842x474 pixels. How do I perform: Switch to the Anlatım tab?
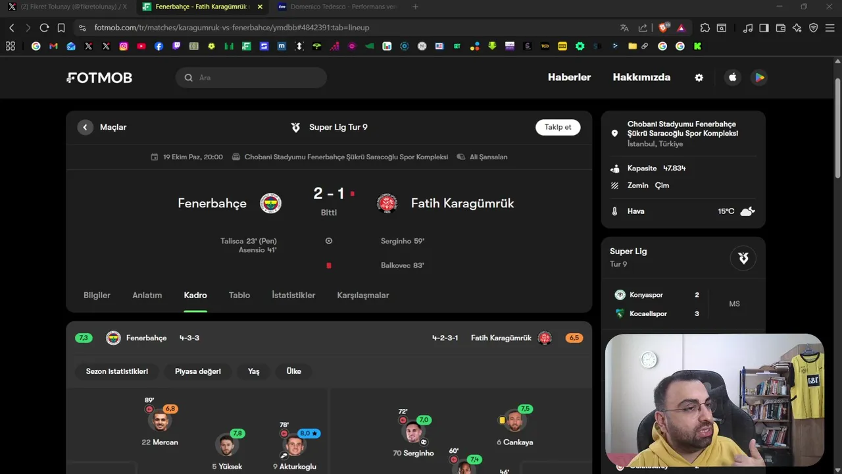coord(147,295)
